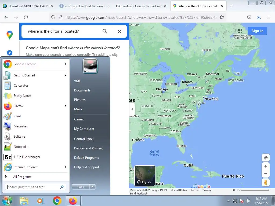The image size is (275, 206).
Task: Click the volume speaker tray icon
Action: tap(248, 201)
